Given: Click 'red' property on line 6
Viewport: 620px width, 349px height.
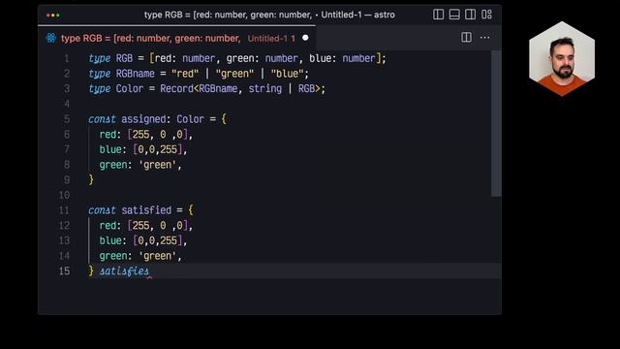Looking at the screenshot, I should click(x=108, y=135).
